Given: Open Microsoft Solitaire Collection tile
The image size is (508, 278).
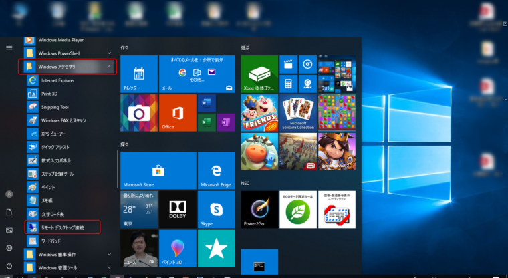Looking at the screenshot, I should (298, 113).
